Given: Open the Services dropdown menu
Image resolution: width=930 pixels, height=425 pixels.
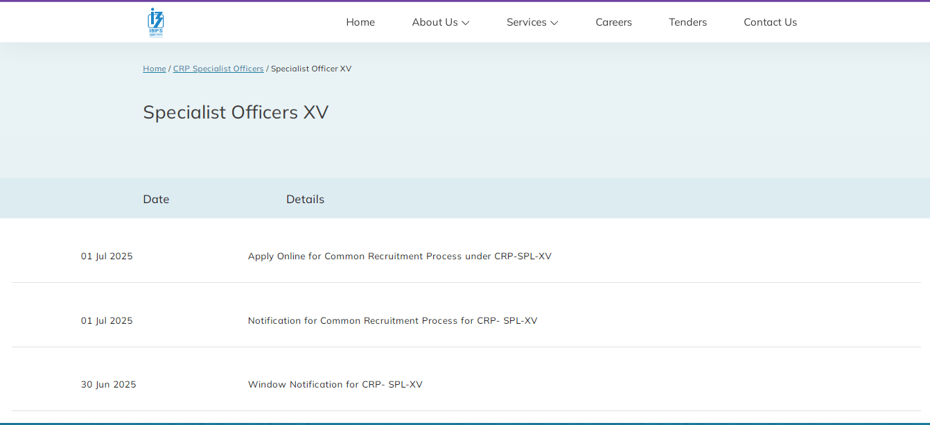Looking at the screenshot, I should [532, 22].
